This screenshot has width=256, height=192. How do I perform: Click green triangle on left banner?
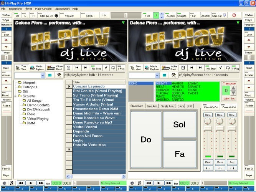pos(123,23)
